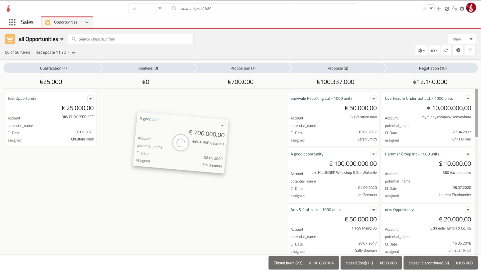This screenshot has width=481, height=270.
Task: Open the list filter funnel icon
Action: (470, 50)
